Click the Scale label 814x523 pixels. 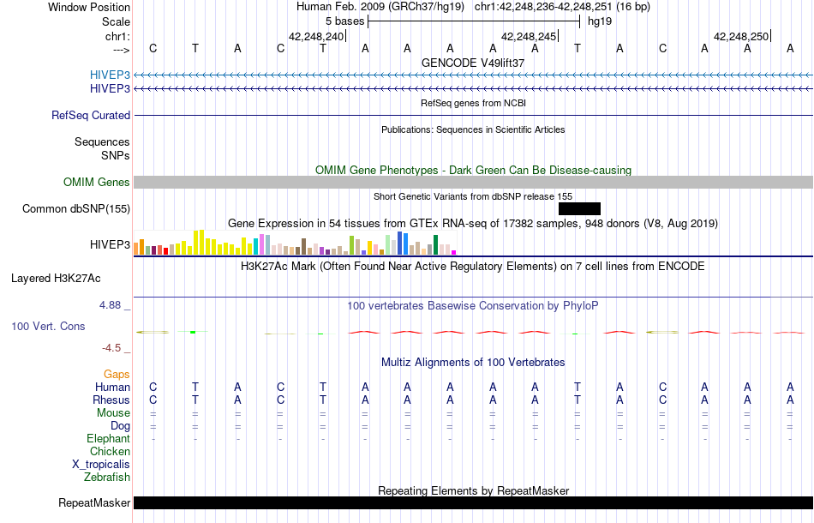tap(116, 21)
